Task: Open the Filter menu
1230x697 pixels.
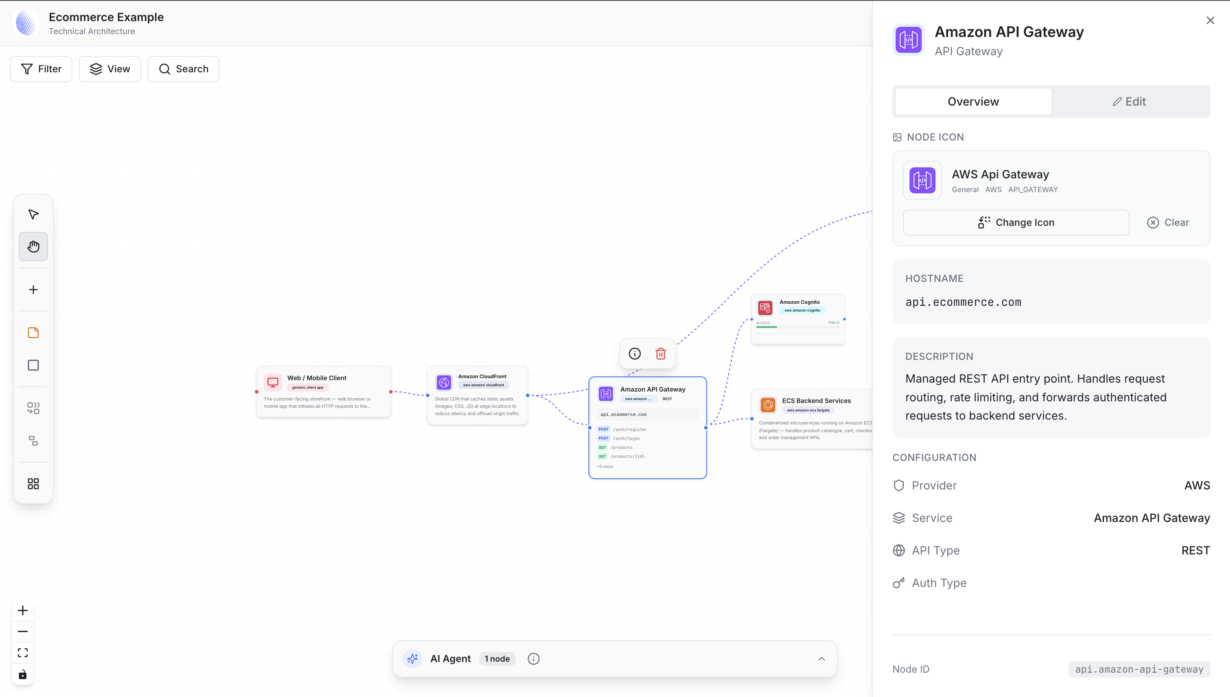Action: point(41,69)
